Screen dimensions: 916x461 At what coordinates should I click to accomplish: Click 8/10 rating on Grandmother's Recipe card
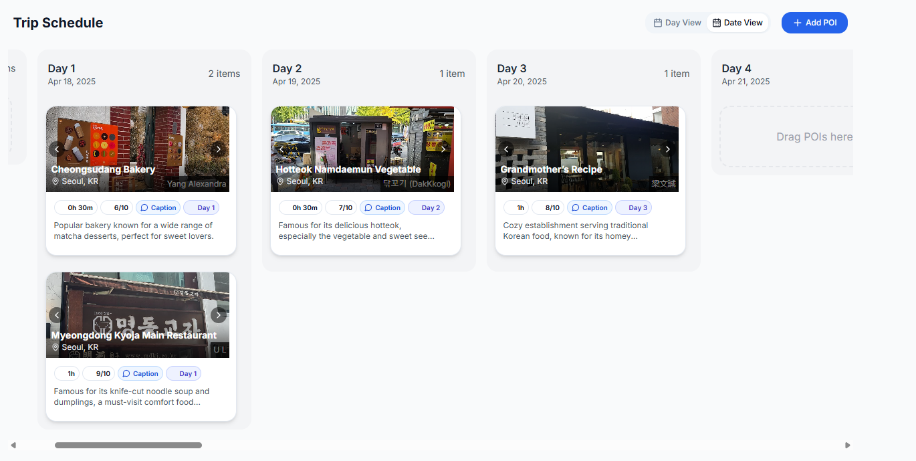(x=548, y=208)
